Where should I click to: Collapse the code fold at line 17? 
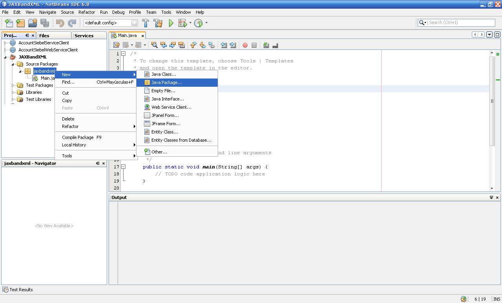point(123,166)
